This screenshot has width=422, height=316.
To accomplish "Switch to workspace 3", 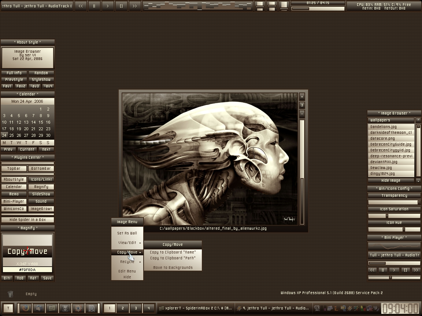I will pos(136,308).
